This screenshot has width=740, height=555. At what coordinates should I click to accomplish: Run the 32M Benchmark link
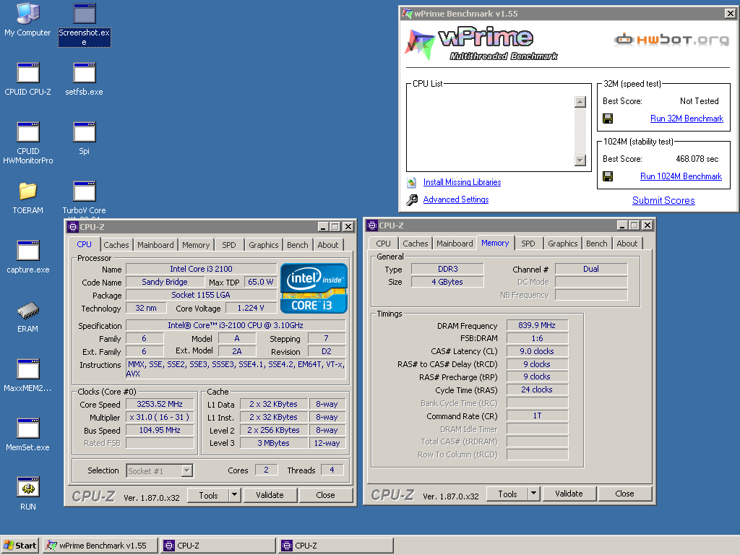click(687, 119)
